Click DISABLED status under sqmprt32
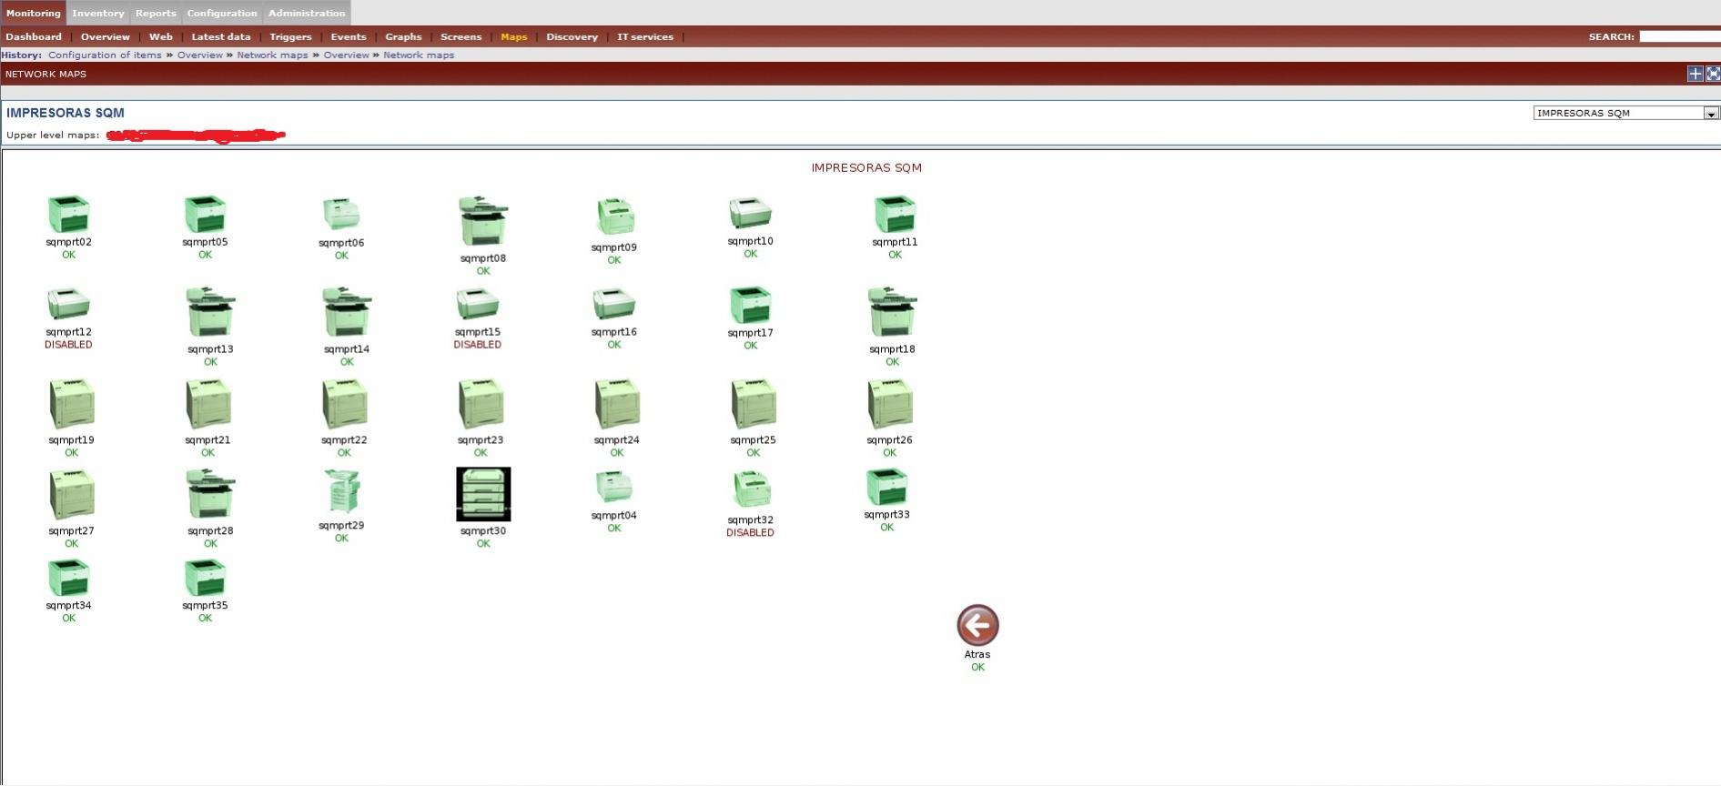The image size is (1721, 786). [x=751, y=533]
